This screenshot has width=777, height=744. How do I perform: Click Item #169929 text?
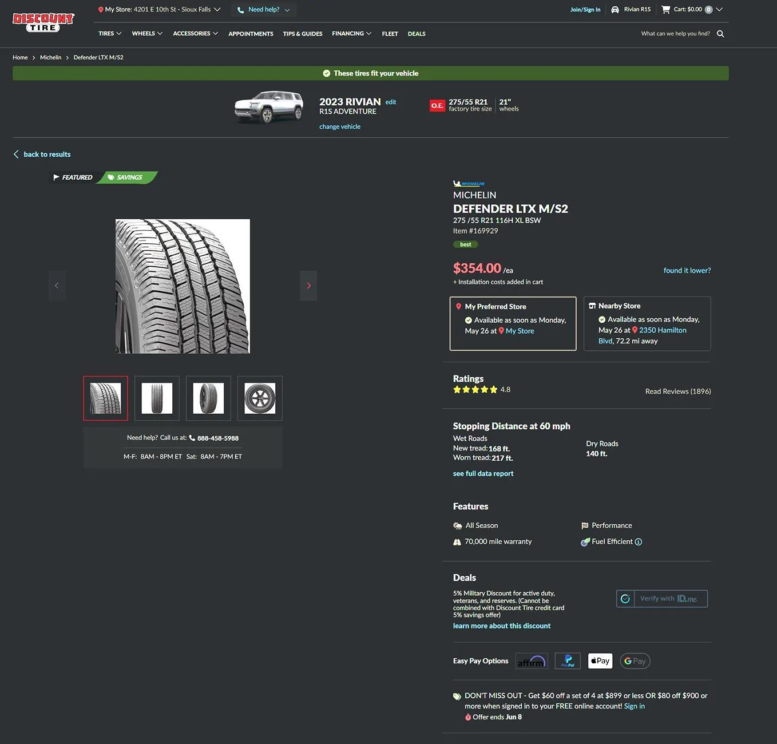(x=475, y=231)
